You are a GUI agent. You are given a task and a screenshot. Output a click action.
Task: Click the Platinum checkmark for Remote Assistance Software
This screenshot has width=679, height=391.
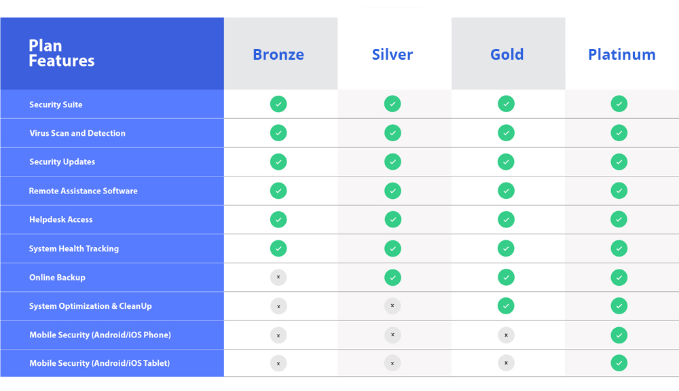pyautogui.click(x=619, y=191)
